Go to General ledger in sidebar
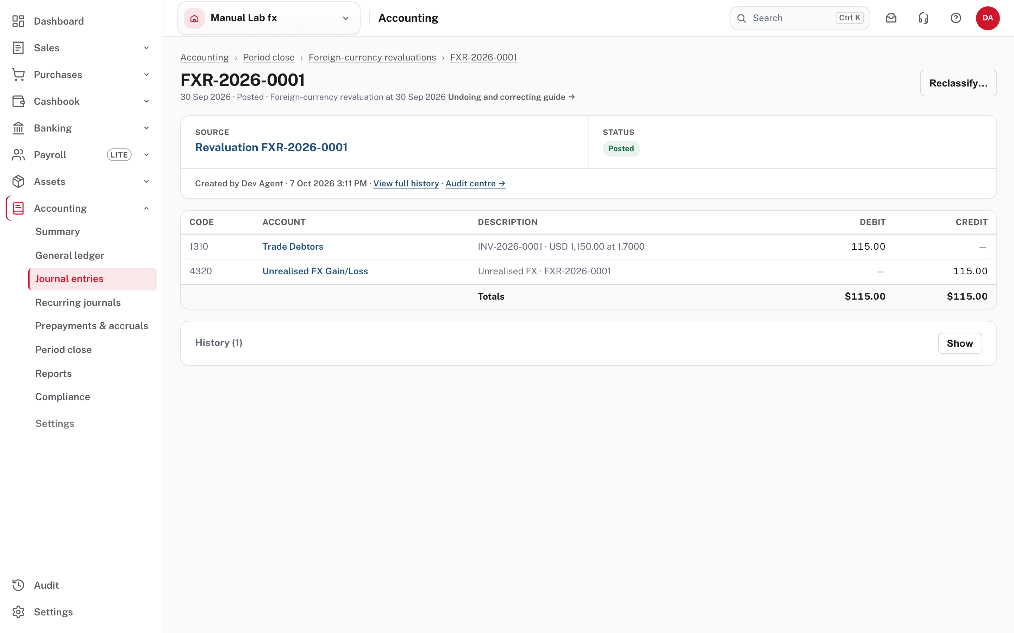This screenshot has height=633, width=1014. pyautogui.click(x=70, y=255)
